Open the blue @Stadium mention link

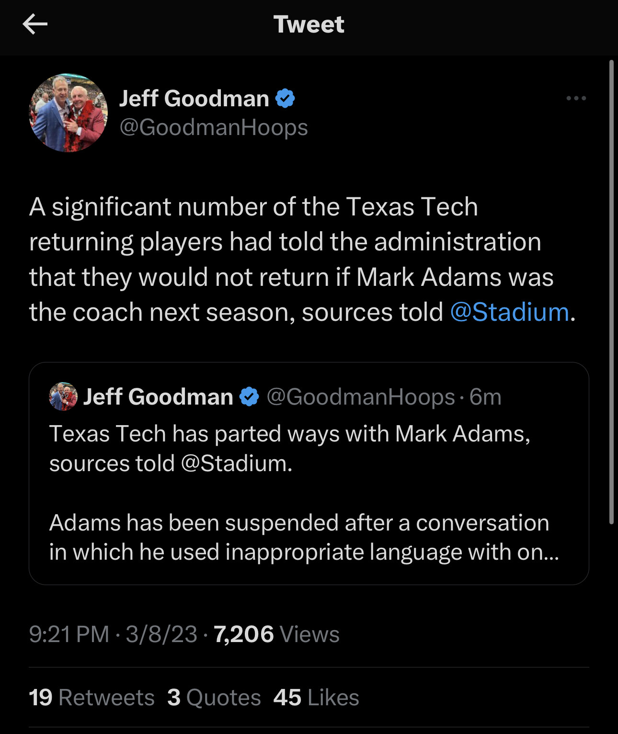509,313
